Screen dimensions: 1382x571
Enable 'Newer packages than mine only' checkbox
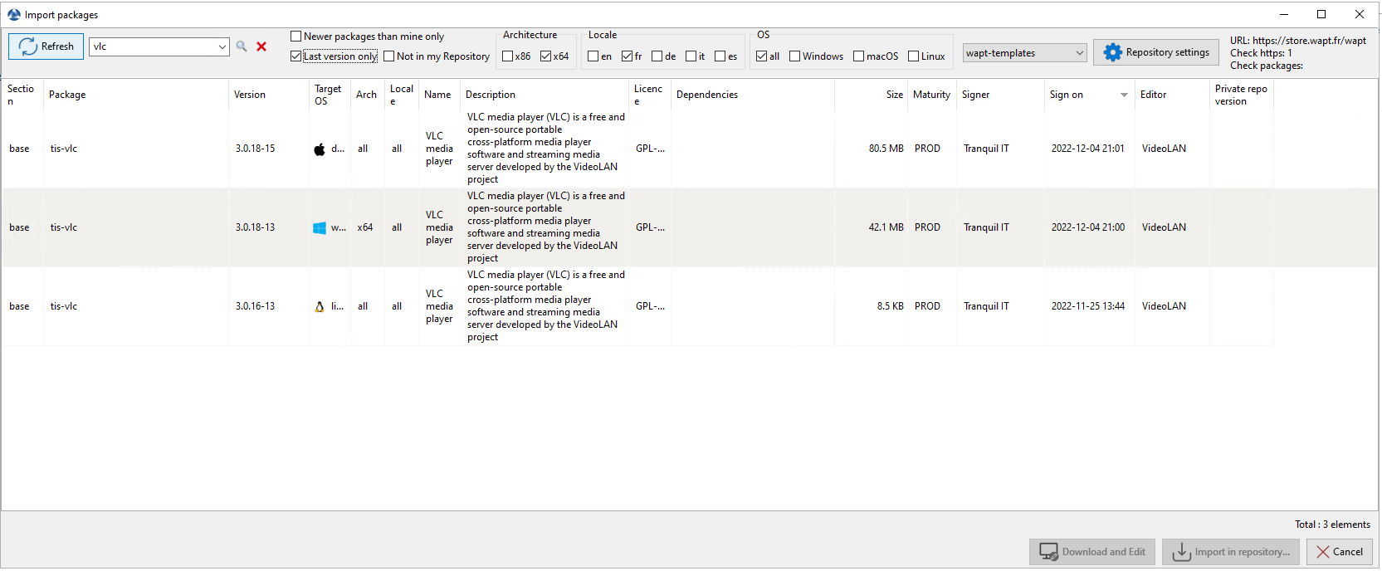point(296,37)
